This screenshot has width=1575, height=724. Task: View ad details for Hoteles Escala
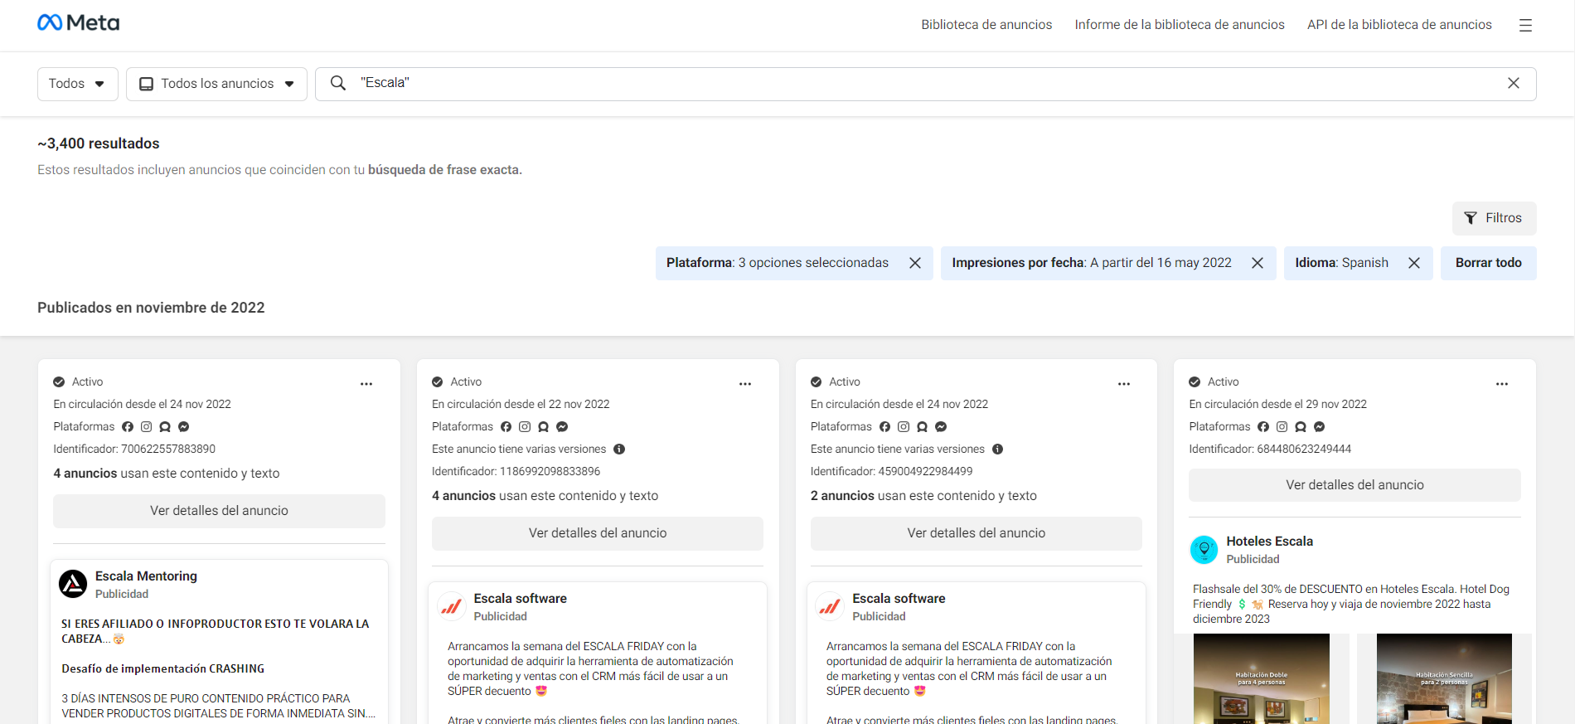coord(1354,485)
